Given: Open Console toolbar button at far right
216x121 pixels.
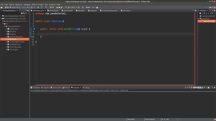Looking at the screenshot, I should coord(209,87).
